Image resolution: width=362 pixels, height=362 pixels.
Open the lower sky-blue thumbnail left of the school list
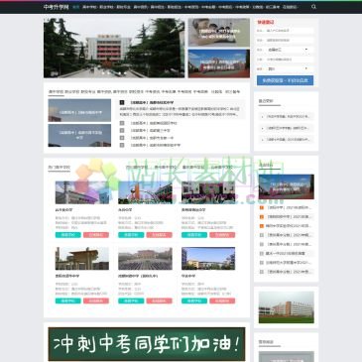(79, 135)
